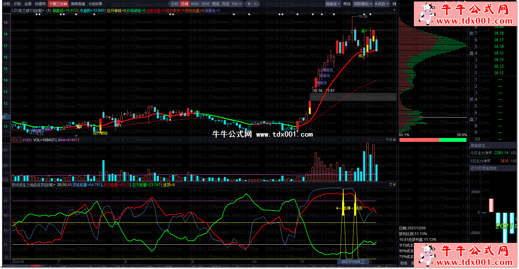This screenshot has height=269, width=519.
Task: Click the 2021/11/24 date marker on timeline
Action: [x=353, y=262]
